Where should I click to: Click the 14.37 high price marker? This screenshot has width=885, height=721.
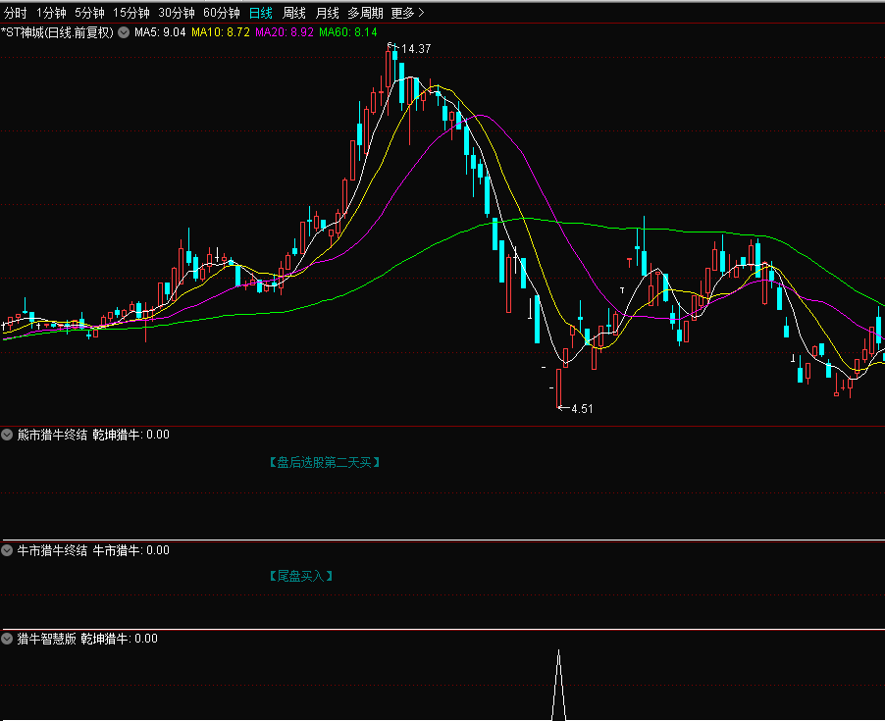416,49
